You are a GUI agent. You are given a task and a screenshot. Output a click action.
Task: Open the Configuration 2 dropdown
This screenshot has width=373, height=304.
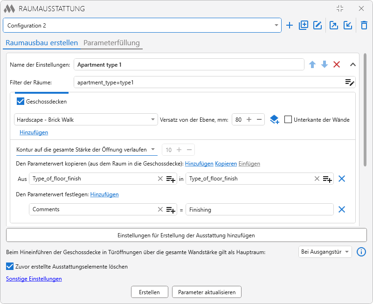click(x=142, y=25)
